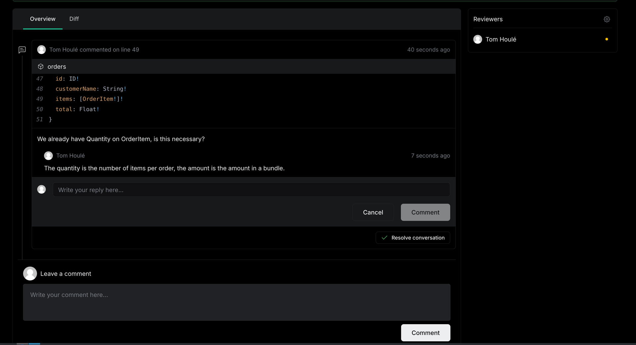The width and height of the screenshot is (636, 345).
Task: Click Tom Houlé's avatar in Reviewers panel
Action: click(x=478, y=39)
